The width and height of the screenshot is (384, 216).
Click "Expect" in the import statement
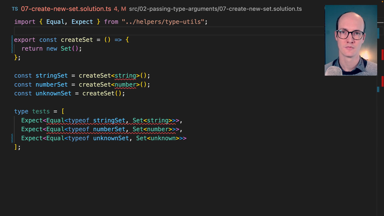coord(82,22)
